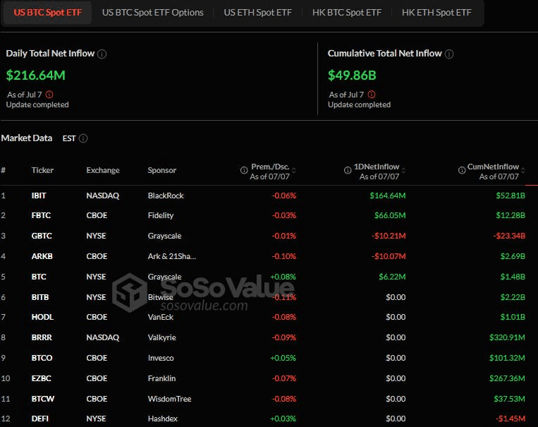Select the FBTC ticker
Screen dimensions: 538x427
[x=41, y=215]
